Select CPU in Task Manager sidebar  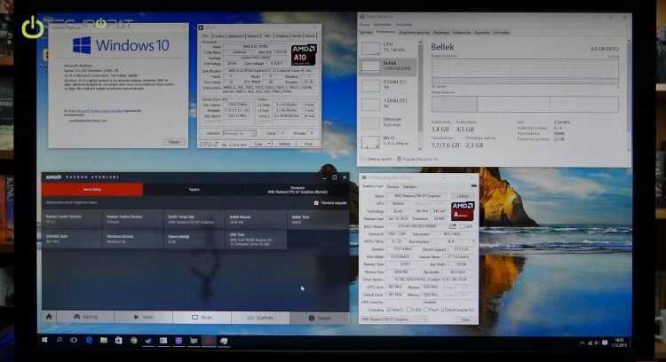point(389,48)
